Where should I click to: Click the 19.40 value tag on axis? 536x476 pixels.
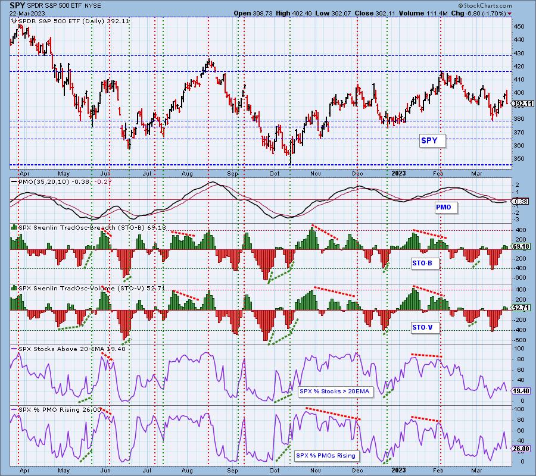[522, 392]
